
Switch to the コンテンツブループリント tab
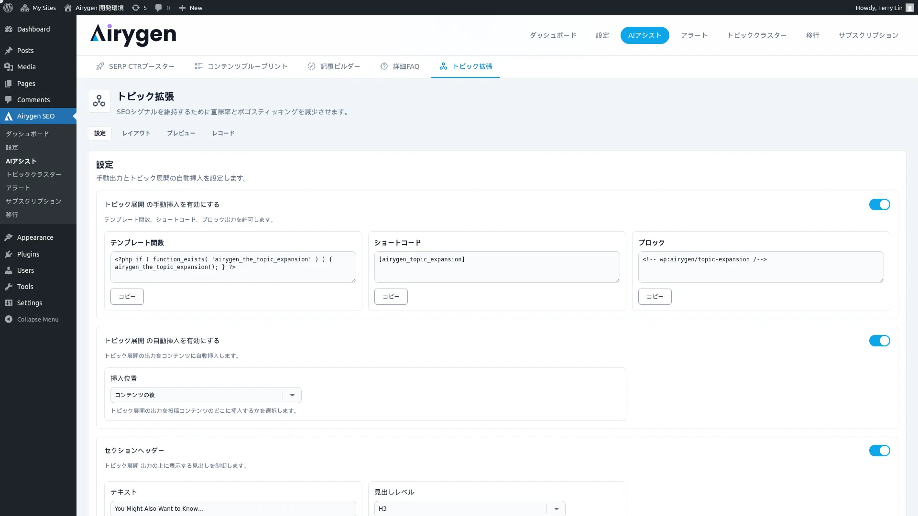click(x=241, y=66)
